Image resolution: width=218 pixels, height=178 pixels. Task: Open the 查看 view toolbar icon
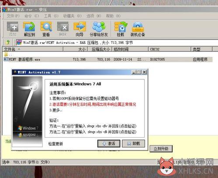point(46,29)
